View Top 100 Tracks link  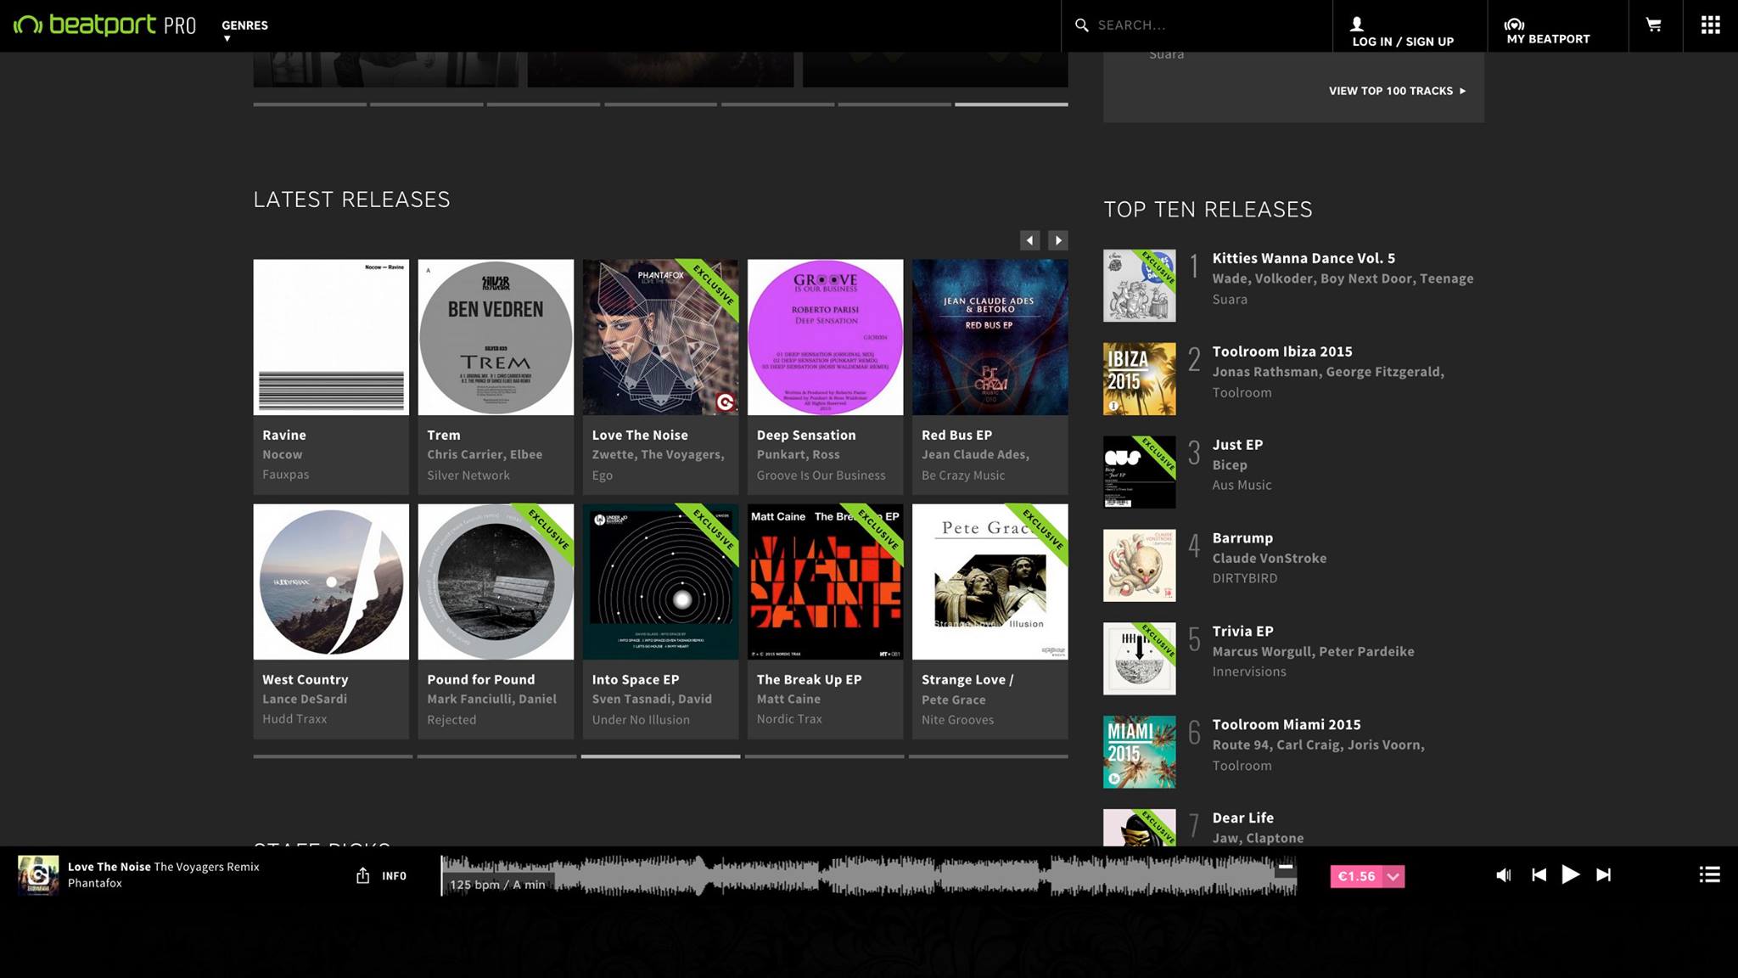click(1397, 91)
